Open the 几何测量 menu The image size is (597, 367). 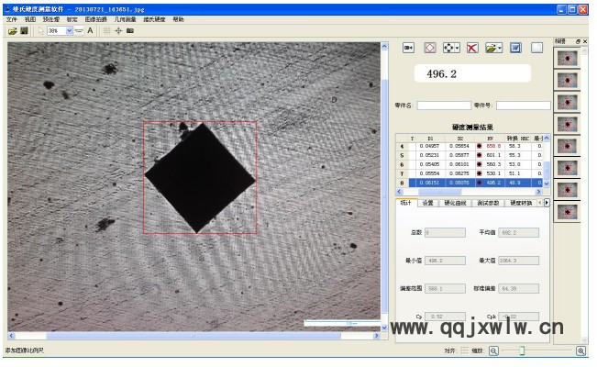[126, 19]
